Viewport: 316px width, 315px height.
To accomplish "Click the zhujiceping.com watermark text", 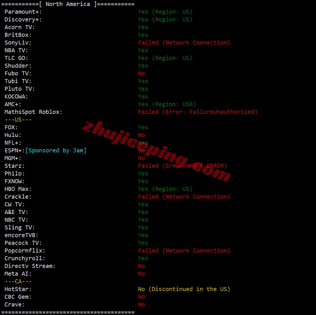I will click(156, 151).
